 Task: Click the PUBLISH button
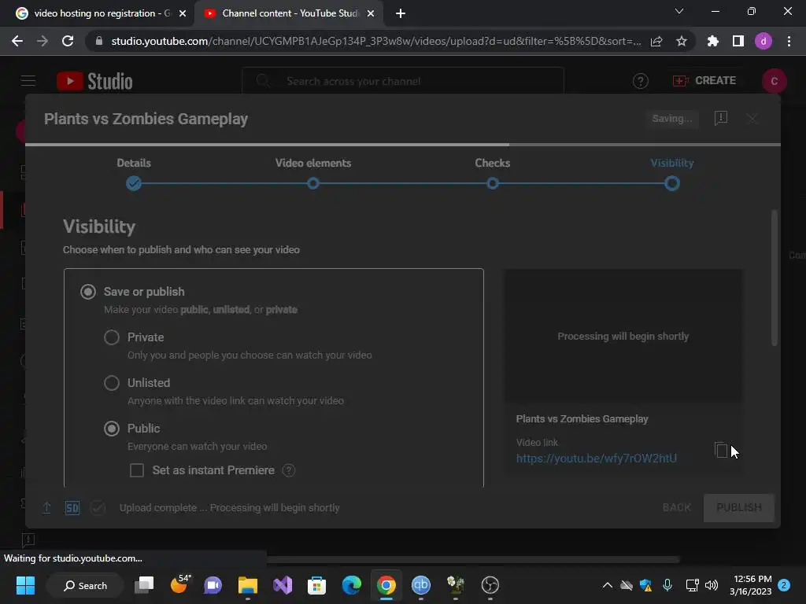click(x=738, y=507)
